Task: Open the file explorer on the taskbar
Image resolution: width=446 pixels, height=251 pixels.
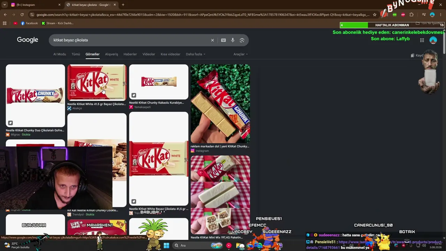Action: (x=240, y=245)
